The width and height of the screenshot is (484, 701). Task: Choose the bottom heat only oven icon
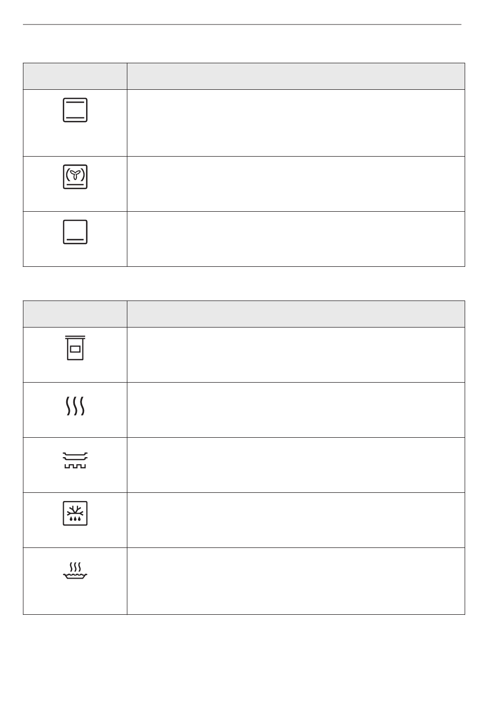[75, 232]
